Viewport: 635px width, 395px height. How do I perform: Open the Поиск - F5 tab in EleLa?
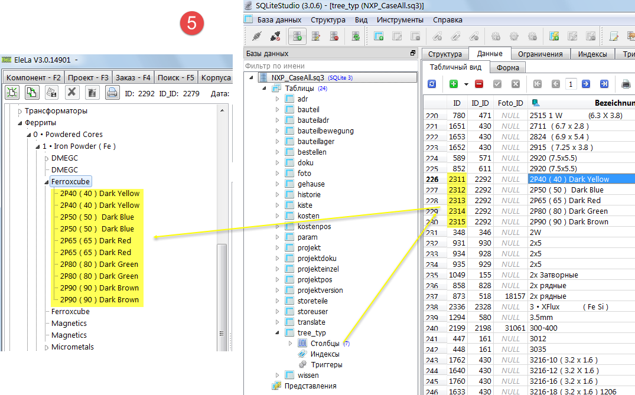tap(176, 77)
